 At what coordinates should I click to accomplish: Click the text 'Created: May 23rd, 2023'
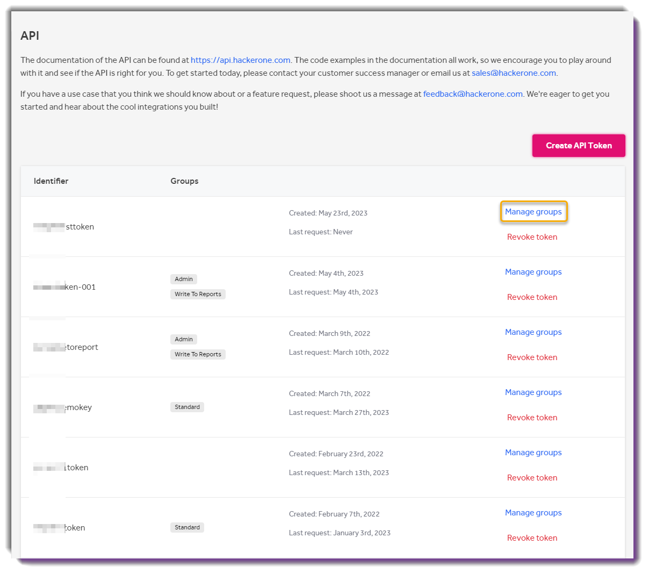(x=328, y=213)
